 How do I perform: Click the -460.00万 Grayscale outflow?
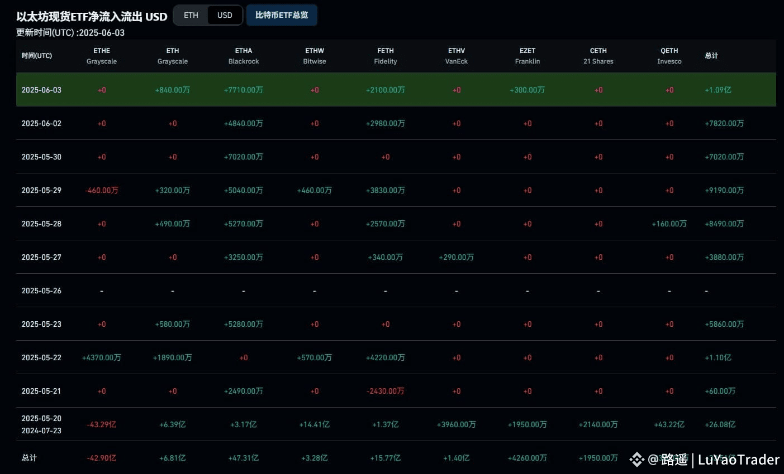point(102,190)
